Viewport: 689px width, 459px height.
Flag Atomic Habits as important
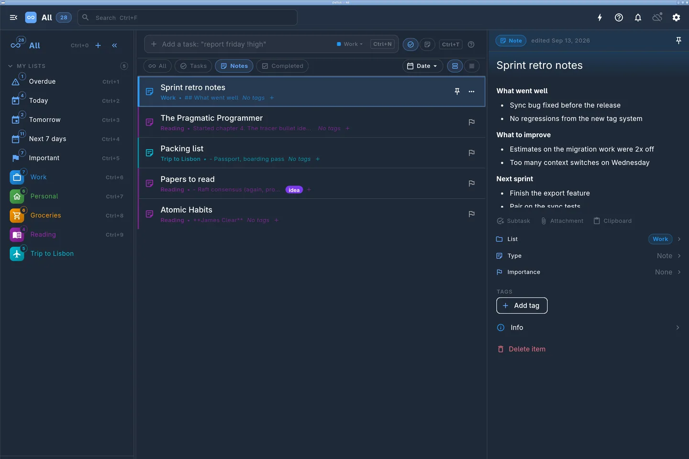(x=471, y=214)
